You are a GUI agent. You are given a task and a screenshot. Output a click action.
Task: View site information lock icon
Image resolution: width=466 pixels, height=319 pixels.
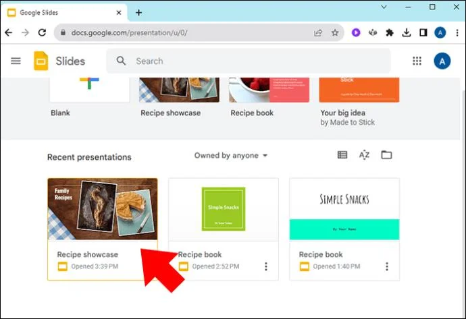(63, 32)
